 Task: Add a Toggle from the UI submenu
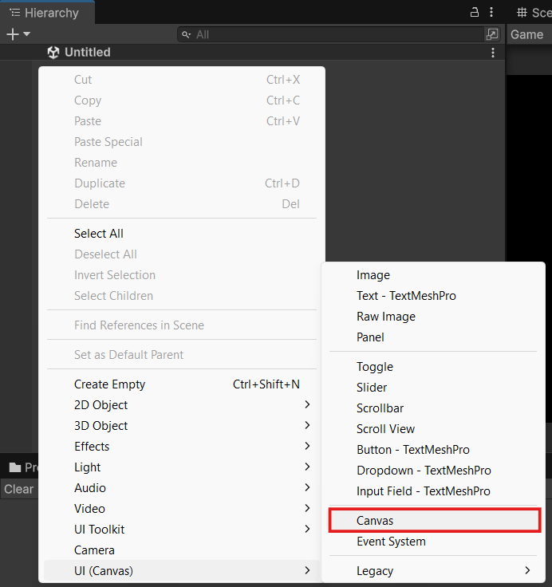point(375,367)
